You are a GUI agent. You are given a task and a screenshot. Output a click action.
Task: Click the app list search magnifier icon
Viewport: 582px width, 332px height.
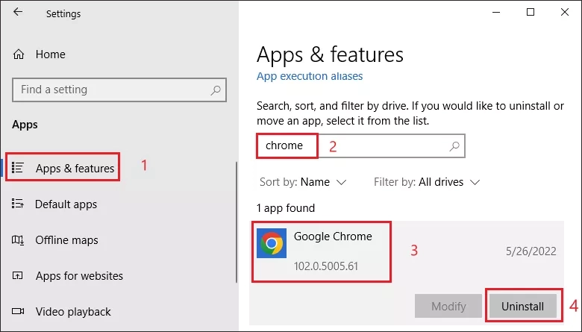click(454, 146)
